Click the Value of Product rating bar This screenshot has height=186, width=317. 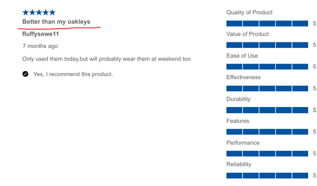267,45
